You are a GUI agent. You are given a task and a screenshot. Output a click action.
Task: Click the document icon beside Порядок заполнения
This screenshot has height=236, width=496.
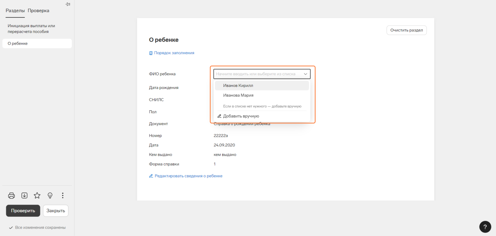[151, 53]
